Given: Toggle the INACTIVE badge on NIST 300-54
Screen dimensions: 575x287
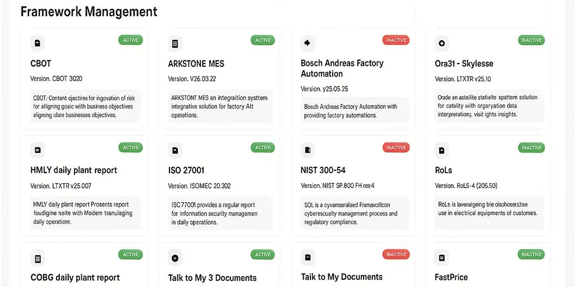Looking at the screenshot, I should 396,147.
